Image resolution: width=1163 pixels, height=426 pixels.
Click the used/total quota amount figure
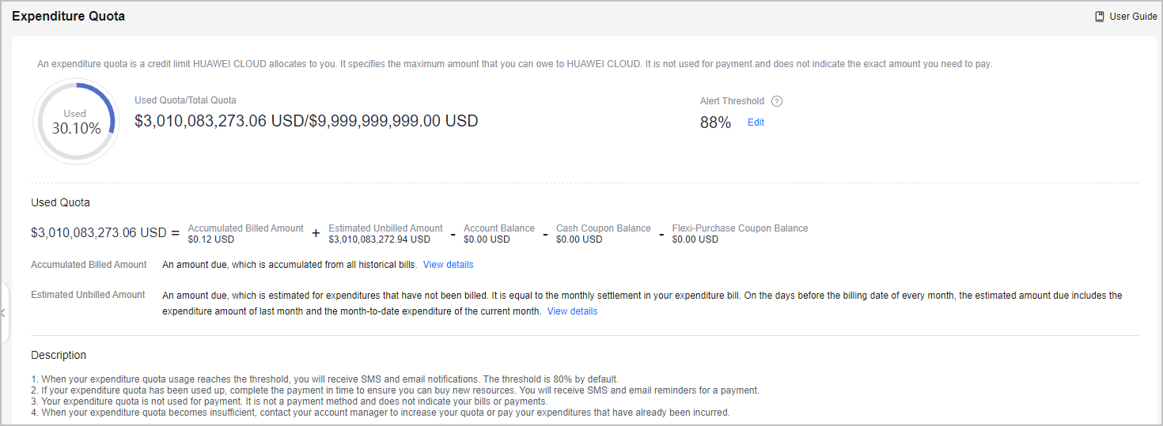[x=306, y=121]
